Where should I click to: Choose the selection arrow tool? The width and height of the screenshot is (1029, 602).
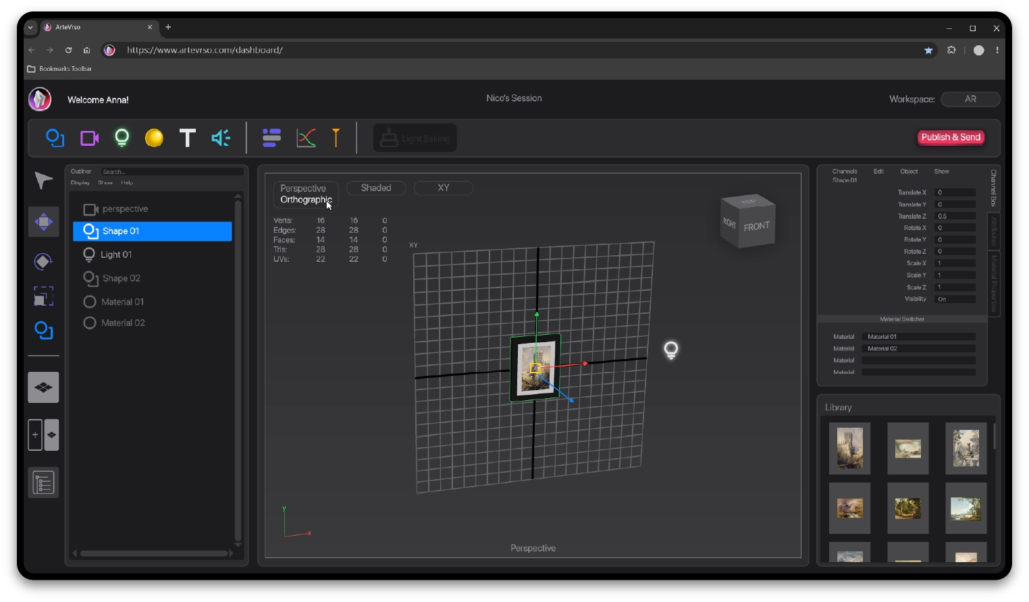point(43,180)
